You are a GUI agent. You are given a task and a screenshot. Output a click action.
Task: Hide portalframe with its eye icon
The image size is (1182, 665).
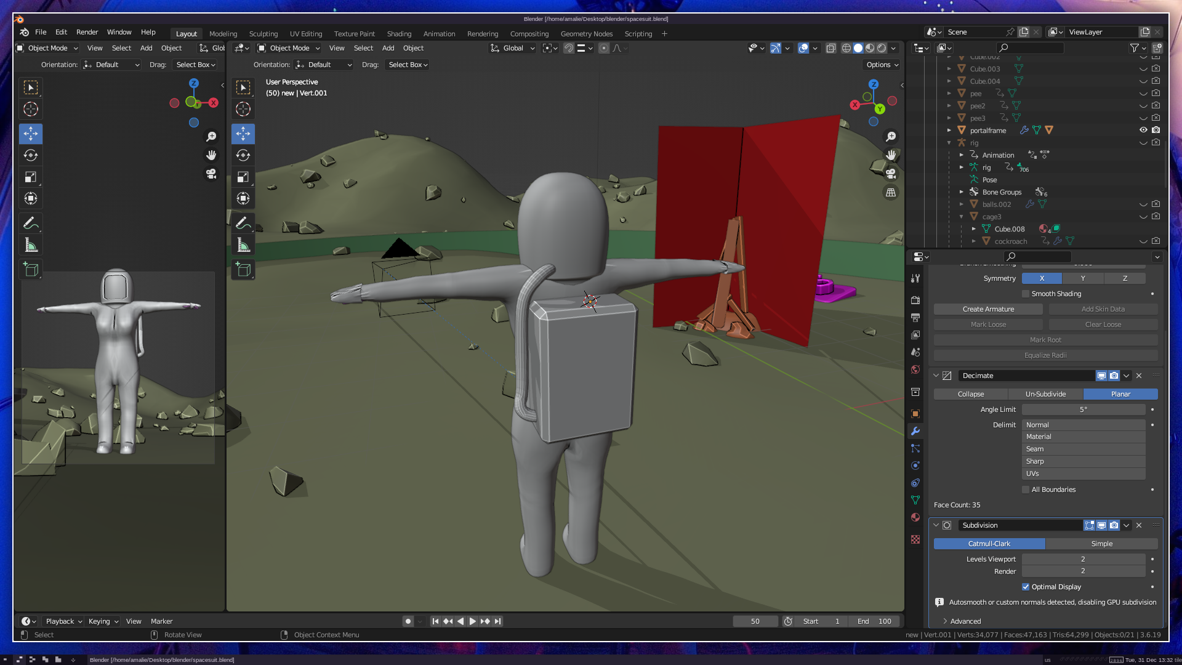point(1143,130)
